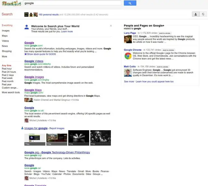
Task: Add Larry Page to circles
Action: [165, 33]
